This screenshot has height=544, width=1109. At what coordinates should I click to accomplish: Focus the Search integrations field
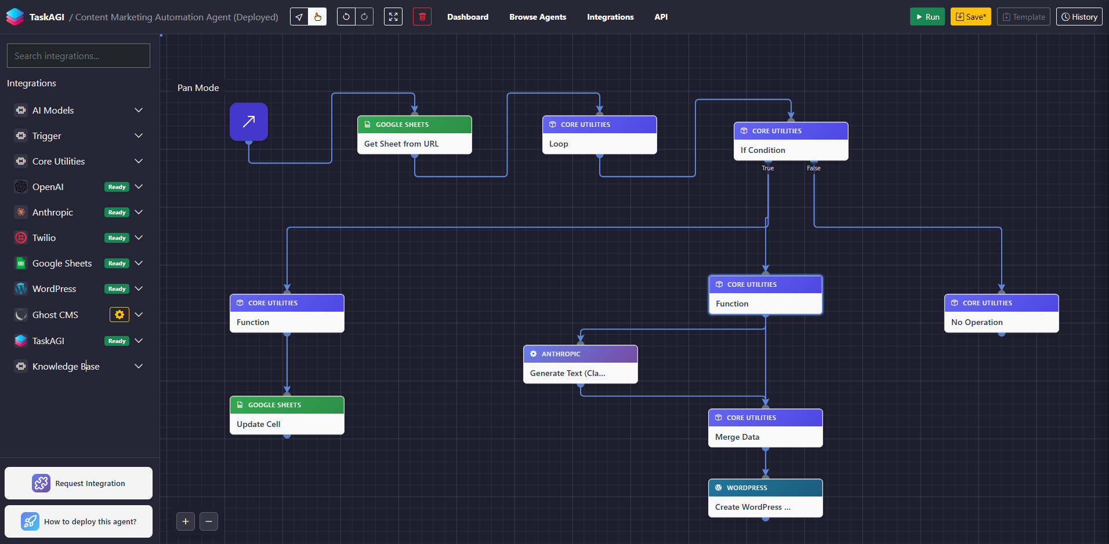78,56
